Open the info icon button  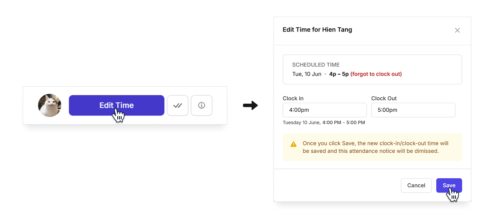tap(202, 105)
